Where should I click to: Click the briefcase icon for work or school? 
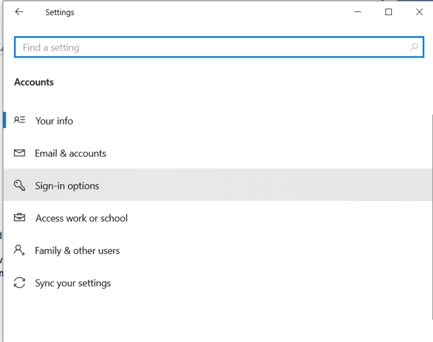(20, 218)
